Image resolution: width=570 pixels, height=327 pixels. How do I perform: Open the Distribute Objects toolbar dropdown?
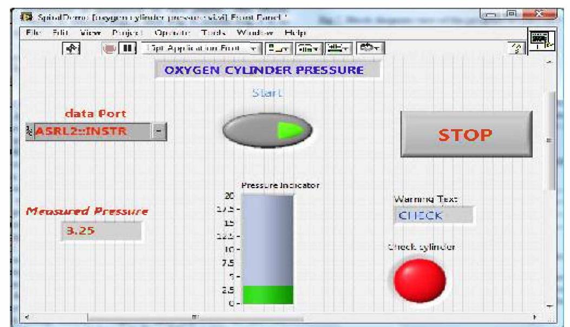(x=309, y=48)
